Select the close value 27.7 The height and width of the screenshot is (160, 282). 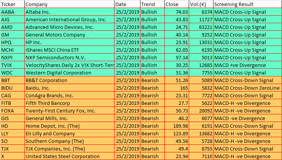click(177, 103)
